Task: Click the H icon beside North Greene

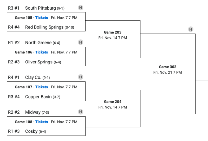Action: coord(81,42)
